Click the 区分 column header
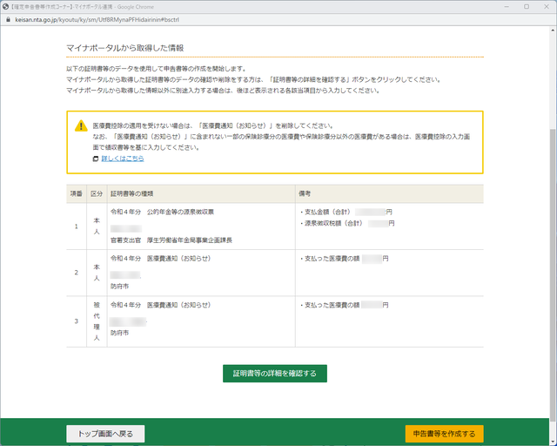The width and height of the screenshot is (557, 446). tap(97, 193)
